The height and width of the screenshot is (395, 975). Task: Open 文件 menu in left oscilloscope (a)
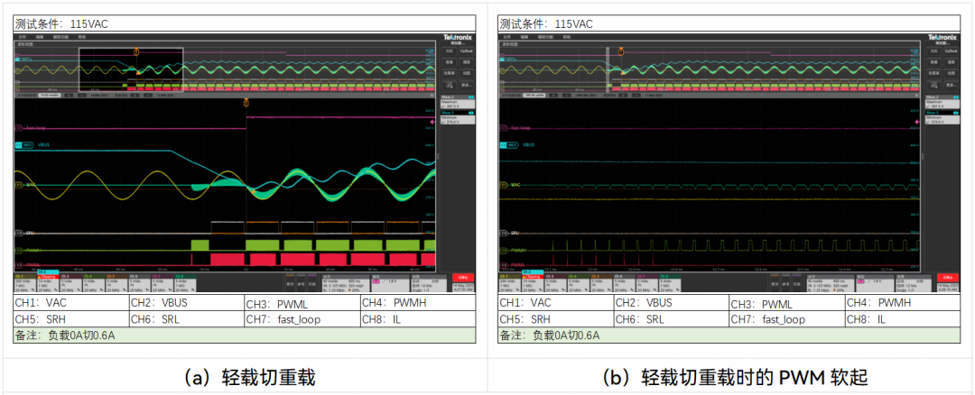pyautogui.click(x=23, y=37)
